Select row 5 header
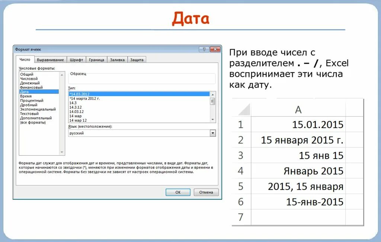 241,186
